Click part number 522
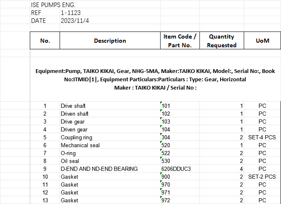281x204 pixels. (x=180, y=153)
